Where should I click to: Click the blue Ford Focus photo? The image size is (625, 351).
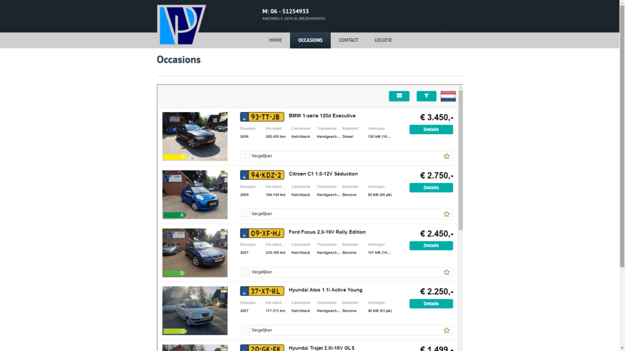(195, 252)
